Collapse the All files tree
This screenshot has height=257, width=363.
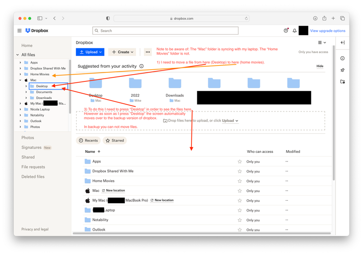point(18,55)
